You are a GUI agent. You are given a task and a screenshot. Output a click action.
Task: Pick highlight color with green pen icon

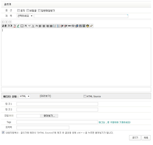pos(18,26)
